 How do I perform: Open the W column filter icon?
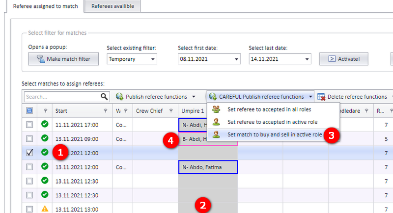tap(126, 110)
